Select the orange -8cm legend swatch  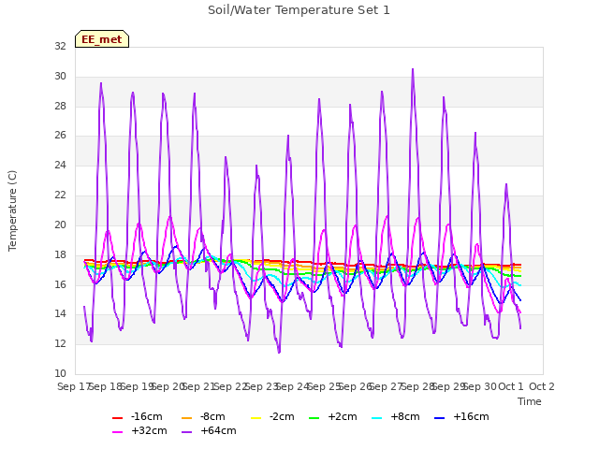(x=186, y=418)
